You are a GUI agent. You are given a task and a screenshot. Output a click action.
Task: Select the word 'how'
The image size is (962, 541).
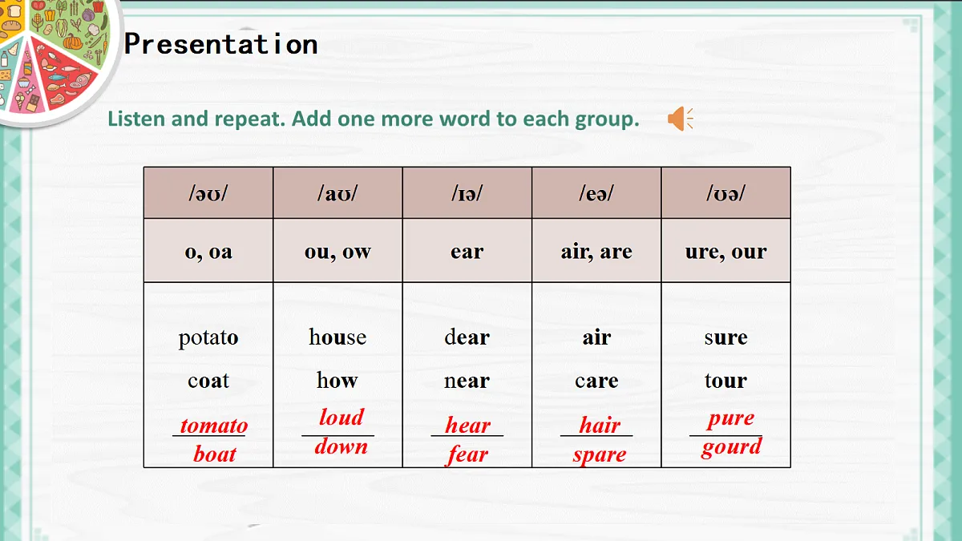[338, 380]
